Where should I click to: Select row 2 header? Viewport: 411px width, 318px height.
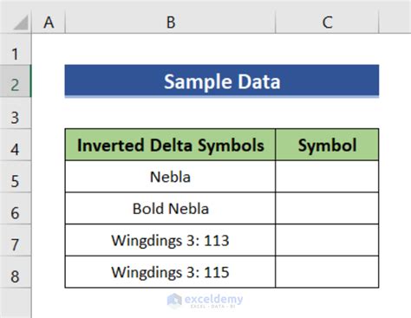[x=16, y=81]
